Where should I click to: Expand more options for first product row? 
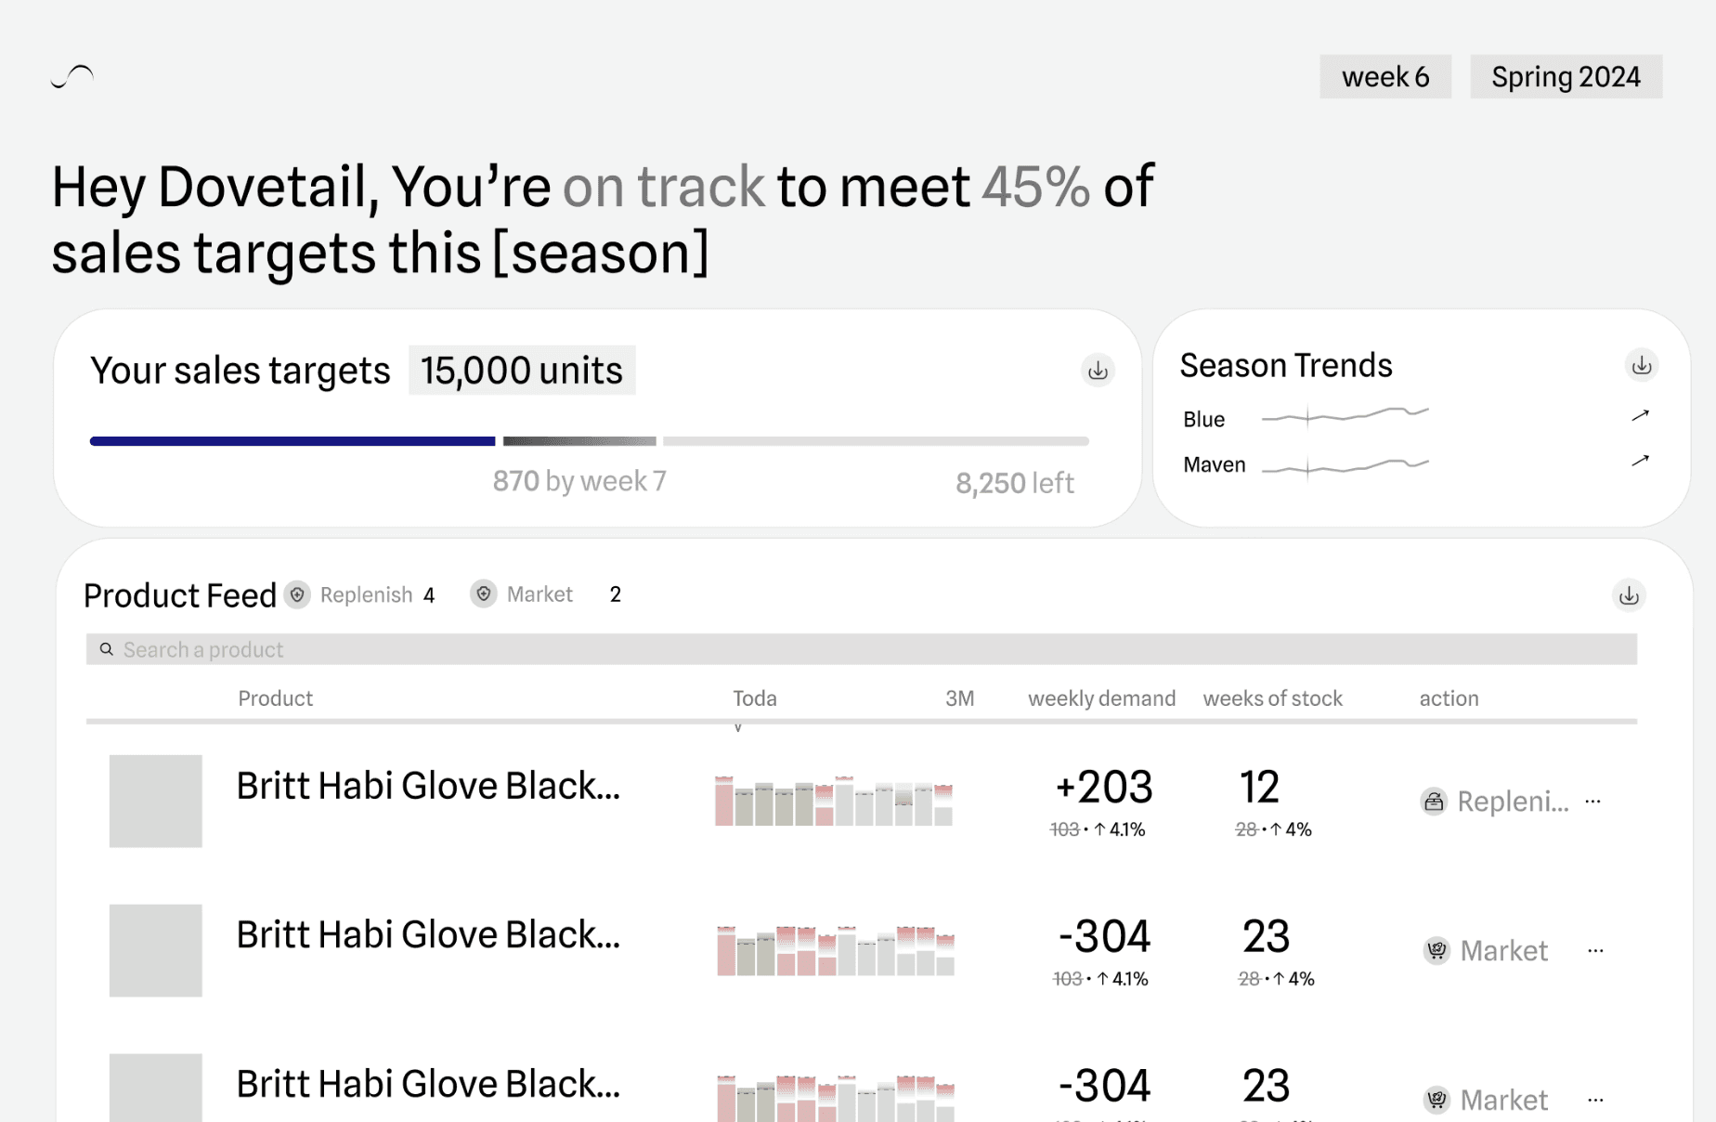pos(1593,801)
